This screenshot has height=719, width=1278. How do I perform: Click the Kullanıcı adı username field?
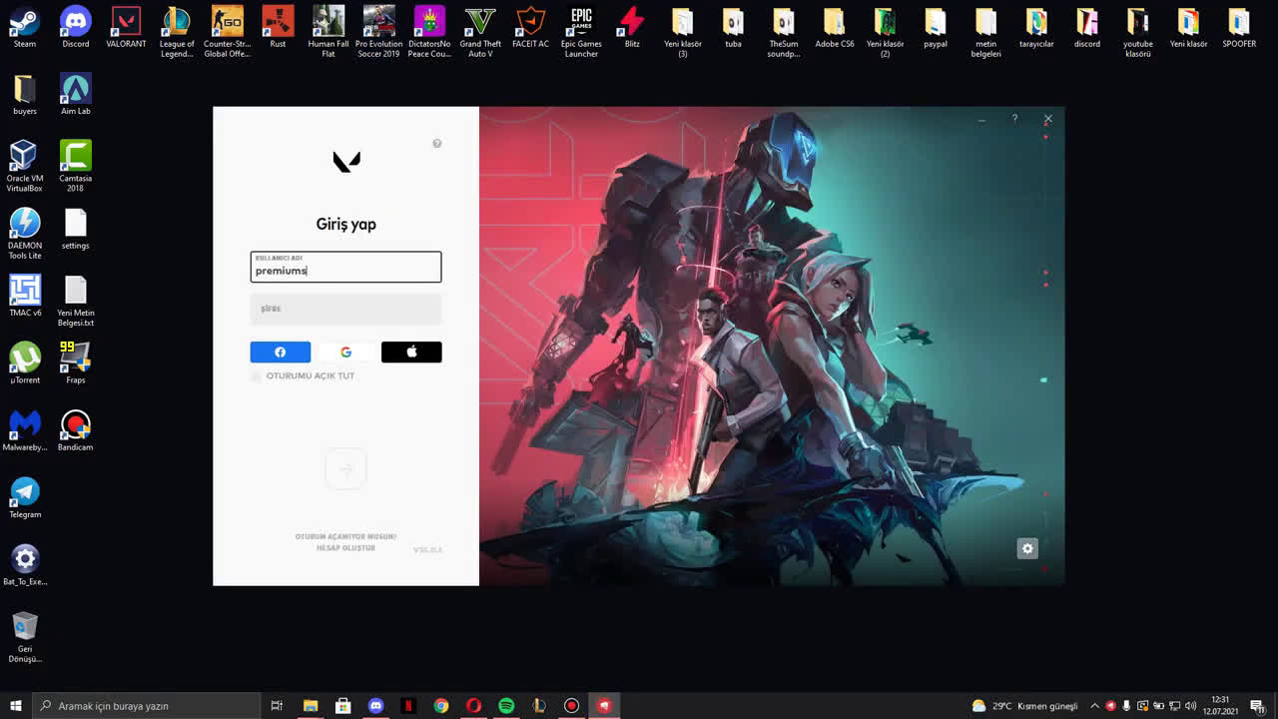pyautogui.click(x=345, y=268)
